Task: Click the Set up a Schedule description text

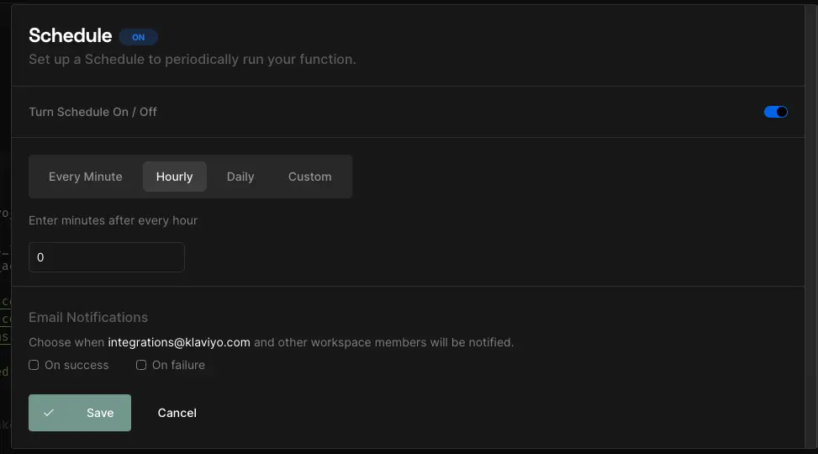Action: pos(192,60)
